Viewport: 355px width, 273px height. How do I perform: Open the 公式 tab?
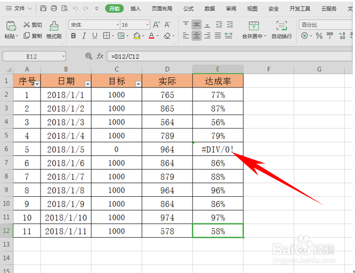click(188, 9)
